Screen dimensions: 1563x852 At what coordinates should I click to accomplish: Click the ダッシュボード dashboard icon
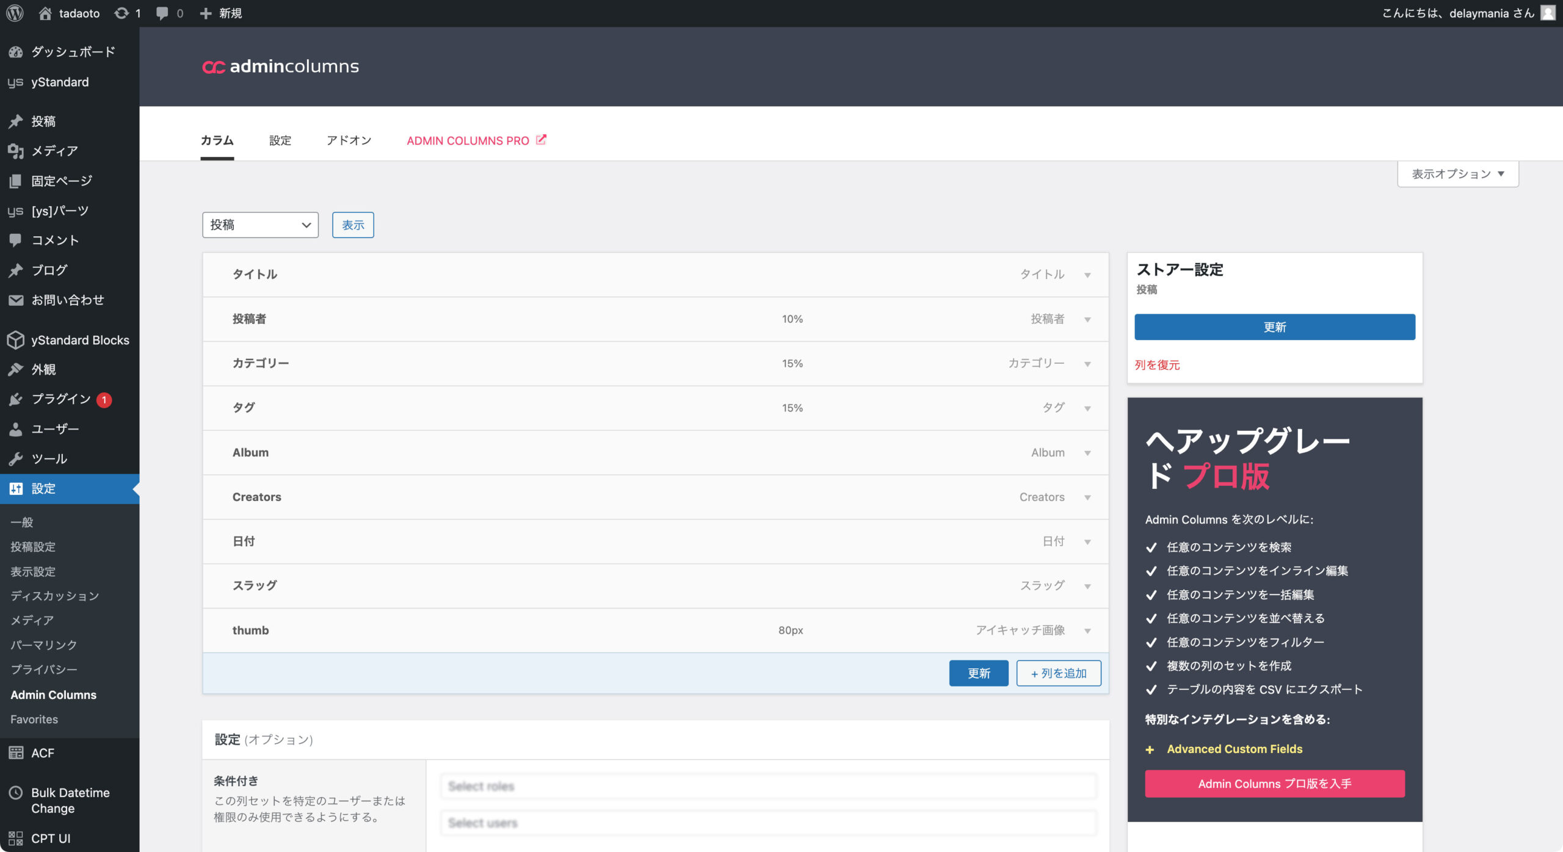point(16,52)
